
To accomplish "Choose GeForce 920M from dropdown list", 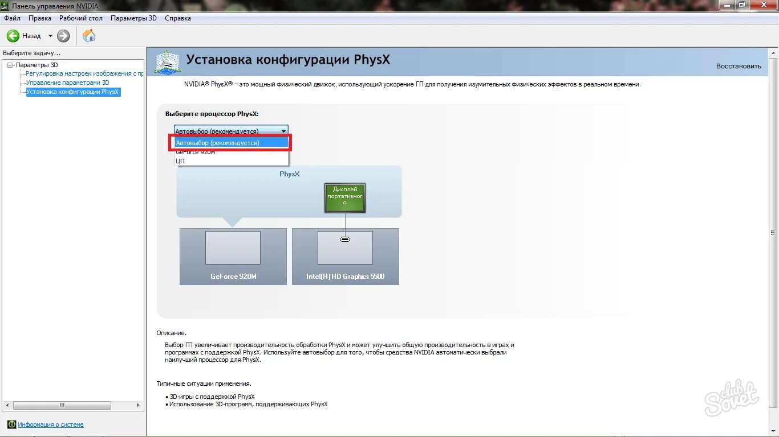I will 231,152.
